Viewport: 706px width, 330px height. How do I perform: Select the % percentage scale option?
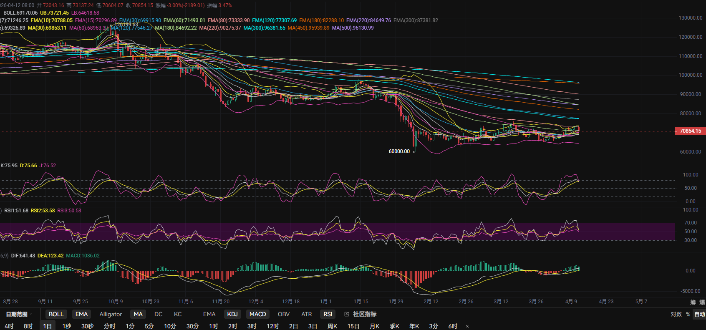(688, 314)
